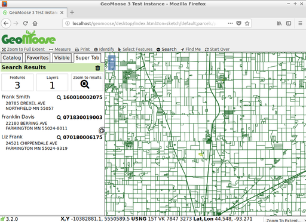Click the Find Me tool
The image size is (306, 222).
point(191,49)
